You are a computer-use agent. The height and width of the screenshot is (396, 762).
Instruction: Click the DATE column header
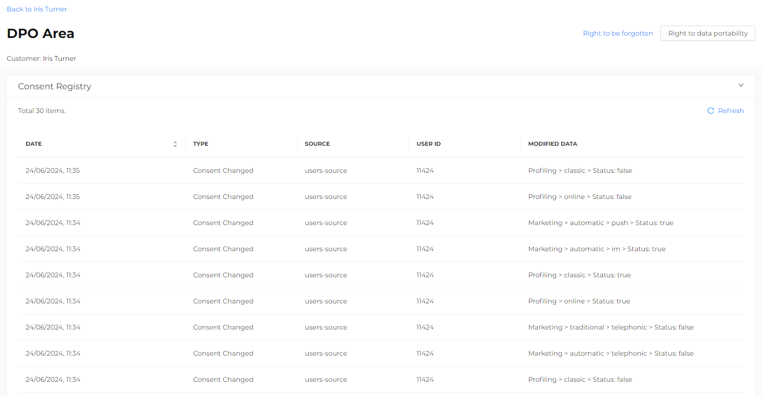[34, 144]
